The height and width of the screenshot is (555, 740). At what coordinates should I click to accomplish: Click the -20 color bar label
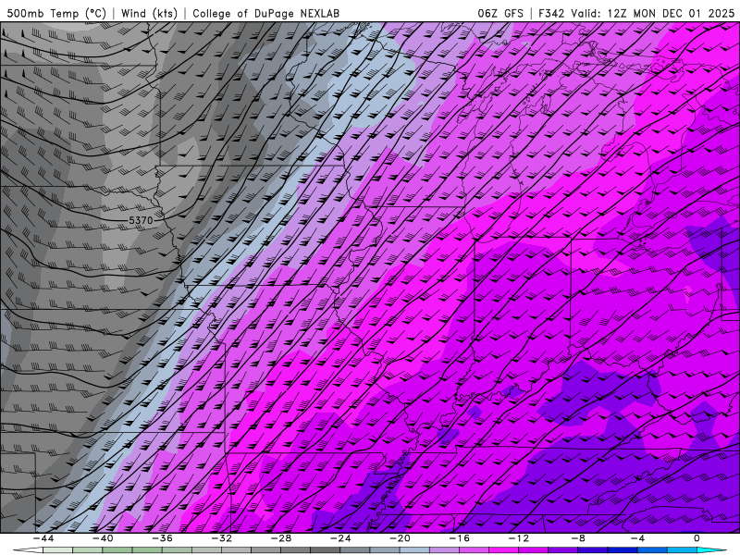click(x=400, y=538)
